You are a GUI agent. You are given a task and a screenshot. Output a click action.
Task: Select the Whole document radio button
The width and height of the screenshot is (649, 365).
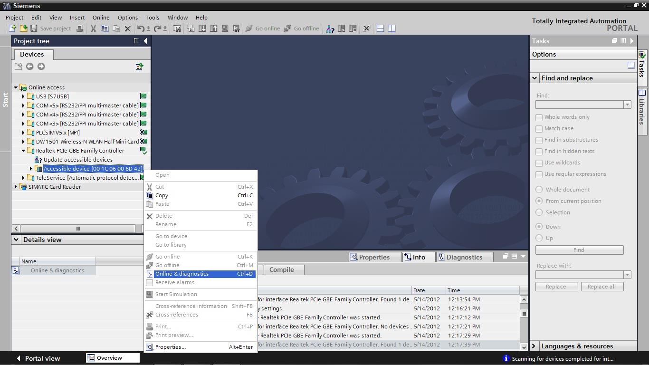pyautogui.click(x=539, y=190)
